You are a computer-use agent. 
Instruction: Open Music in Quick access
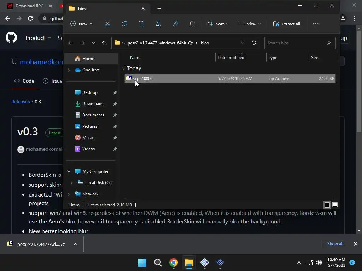pos(88,138)
